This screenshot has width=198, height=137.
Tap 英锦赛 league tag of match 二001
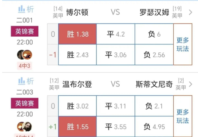tap(25, 31)
